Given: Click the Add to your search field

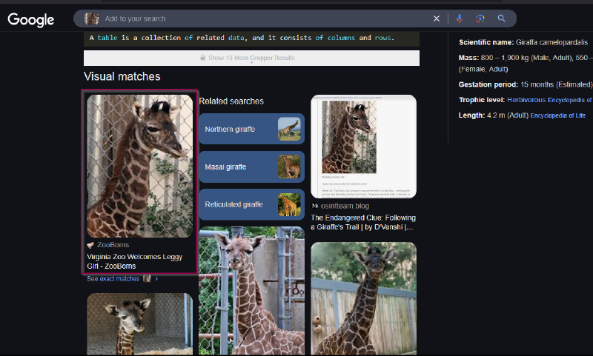Looking at the screenshot, I should tap(259, 19).
